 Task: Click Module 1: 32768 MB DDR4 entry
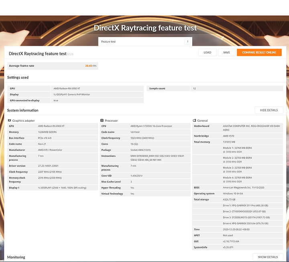pos(237,150)
